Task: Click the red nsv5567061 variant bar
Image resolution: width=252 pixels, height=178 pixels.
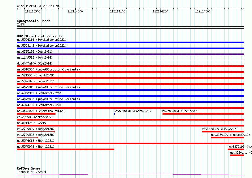Action: coord(203,114)
